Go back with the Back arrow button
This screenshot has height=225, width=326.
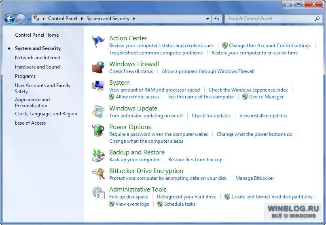pos(10,19)
